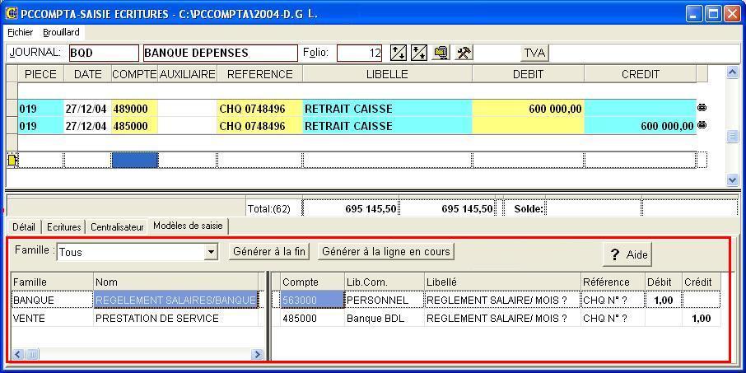Switch to the Ecritures tab
This screenshot has height=373, width=746.
[x=63, y=226]
